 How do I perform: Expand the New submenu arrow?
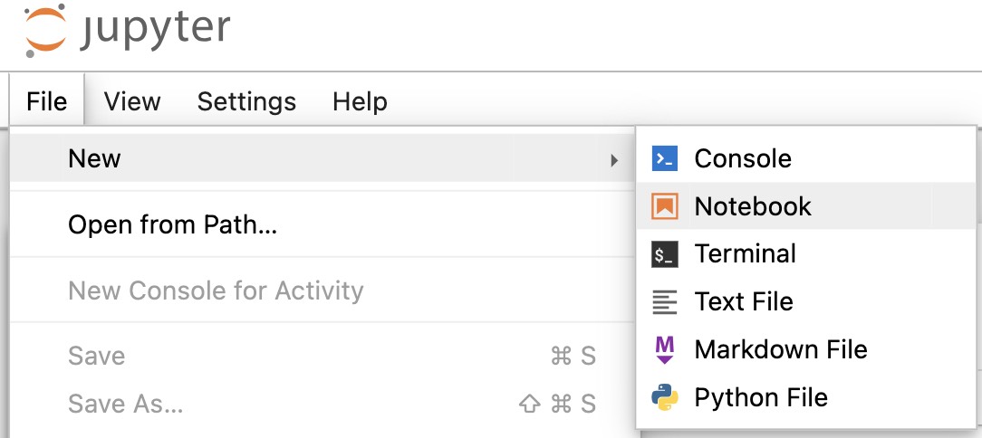614,161
